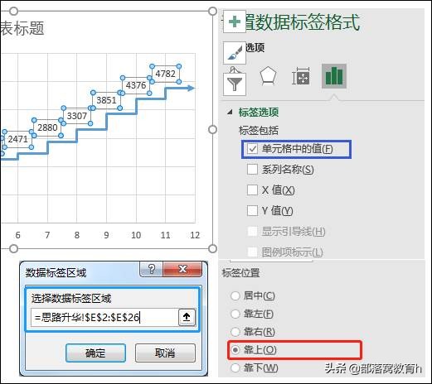Collapse the 标签选项 section

(x=230, y=112)
